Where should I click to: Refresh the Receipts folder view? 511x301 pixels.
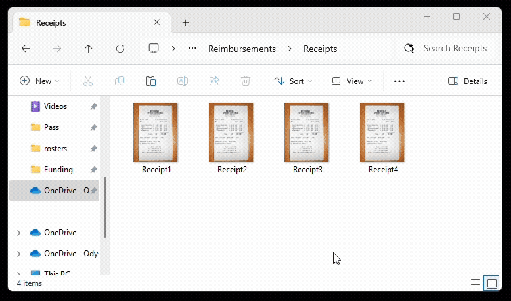(x=120, y=49)
